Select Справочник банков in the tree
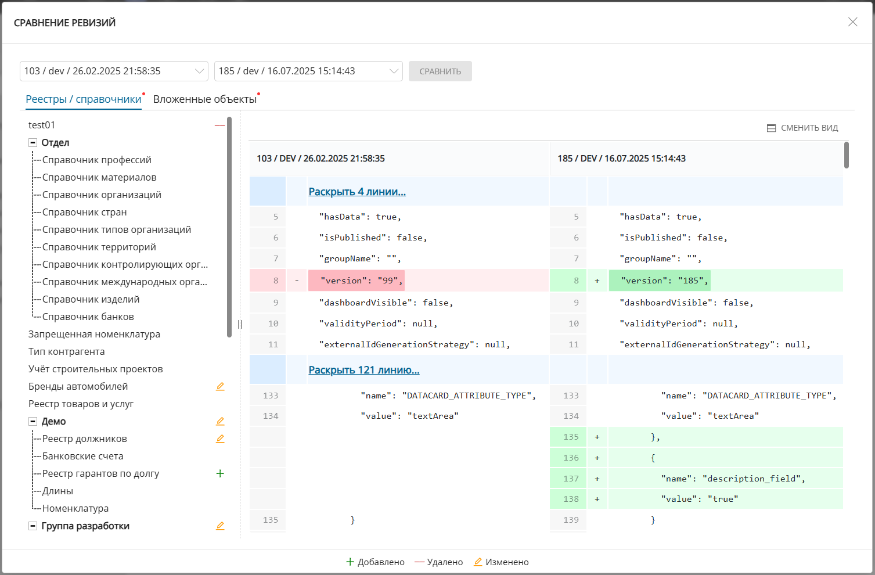 (x=88, y=317)
